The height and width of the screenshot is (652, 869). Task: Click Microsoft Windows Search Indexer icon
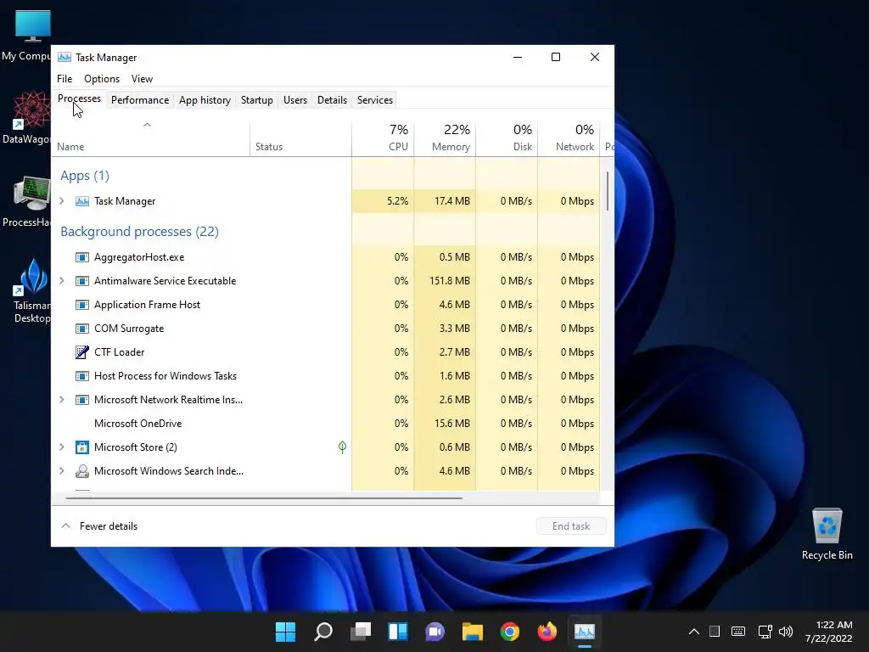click(x=82, y=471)
